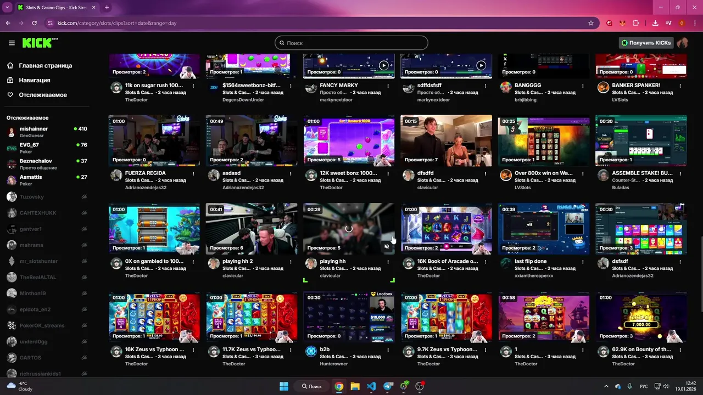This screenshot has width=703, height=395.
Task: Click channel avatar beside BANGGGG clip
Action: (506, 87)
